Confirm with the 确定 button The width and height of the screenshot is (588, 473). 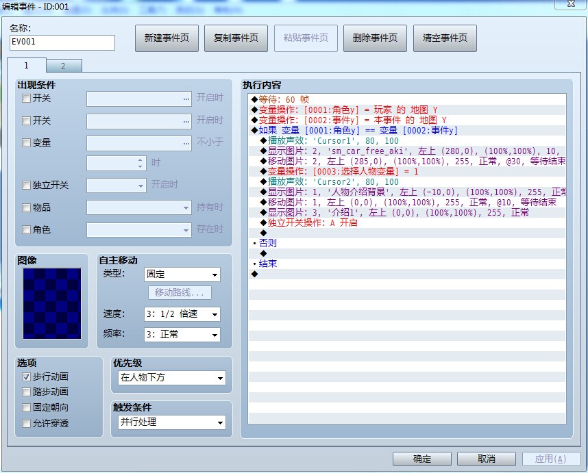[422, 459]
